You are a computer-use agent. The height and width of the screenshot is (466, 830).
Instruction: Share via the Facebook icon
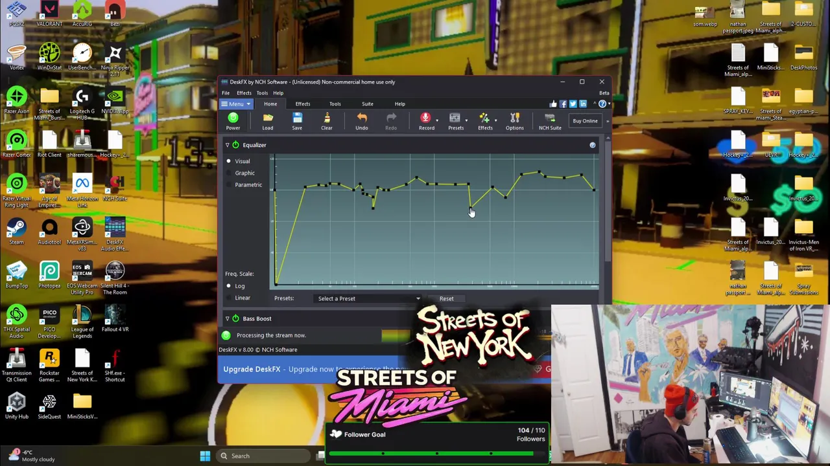point(563,104)
